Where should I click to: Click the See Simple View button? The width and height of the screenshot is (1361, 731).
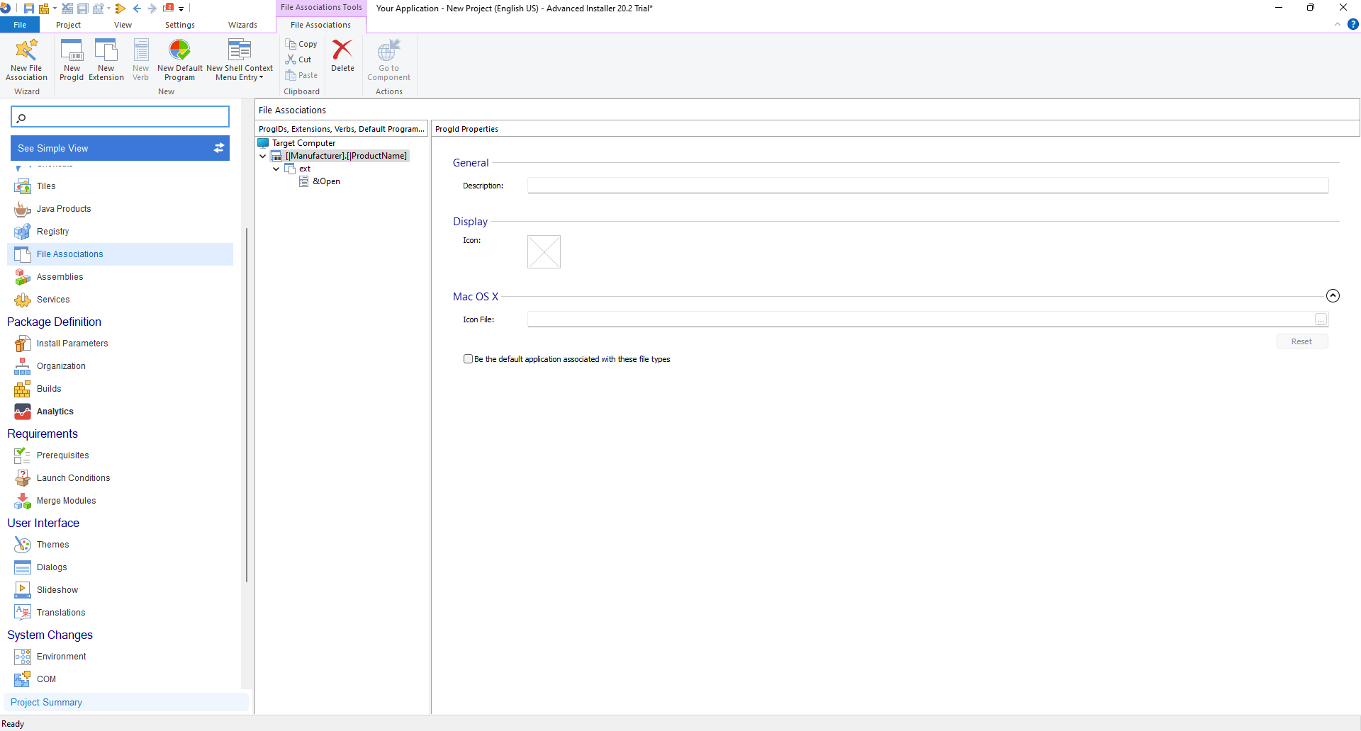pyautogui.click(x=121, y=148)
